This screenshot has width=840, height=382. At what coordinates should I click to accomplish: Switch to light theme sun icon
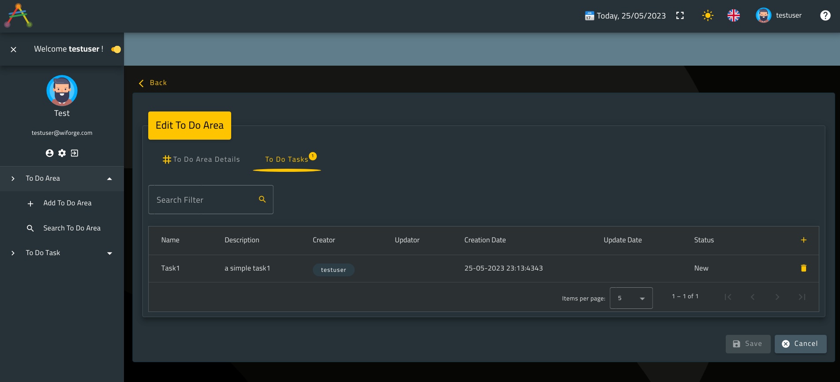pyautogui.click(x=708, y=15)
